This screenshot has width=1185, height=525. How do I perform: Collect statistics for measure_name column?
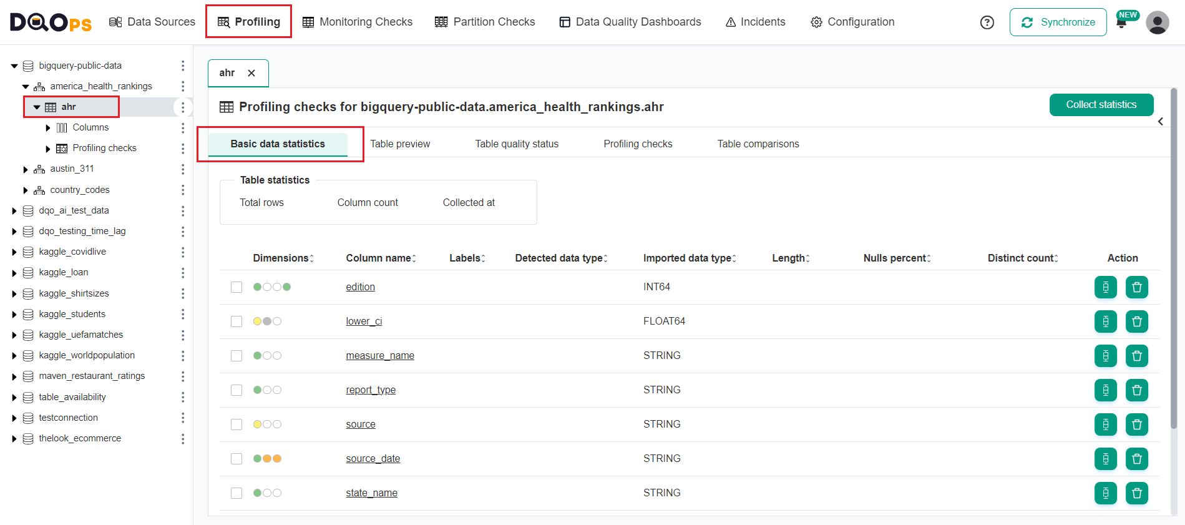point(1106,356)
